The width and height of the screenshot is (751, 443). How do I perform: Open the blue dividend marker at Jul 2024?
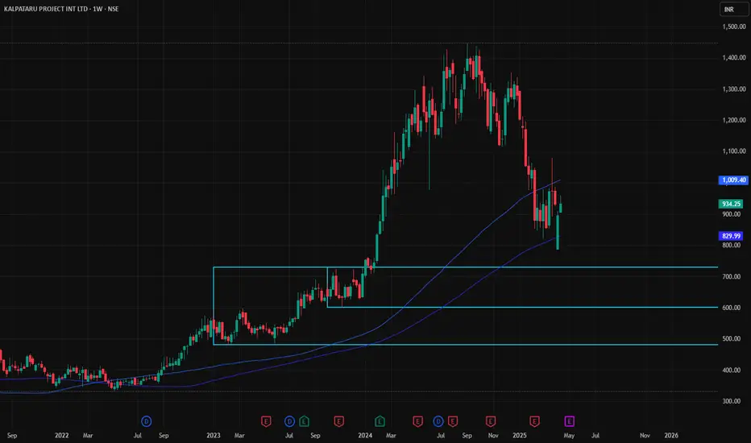[438, 421]
